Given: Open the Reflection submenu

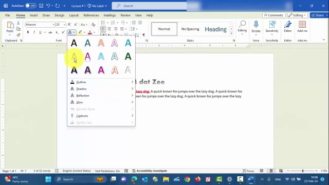Looking at the screenshot, I should coord(101,96).
